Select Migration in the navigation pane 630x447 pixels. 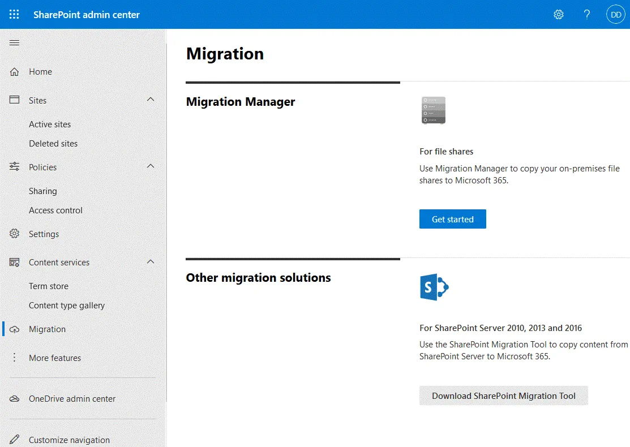click(x=47, y=329)
